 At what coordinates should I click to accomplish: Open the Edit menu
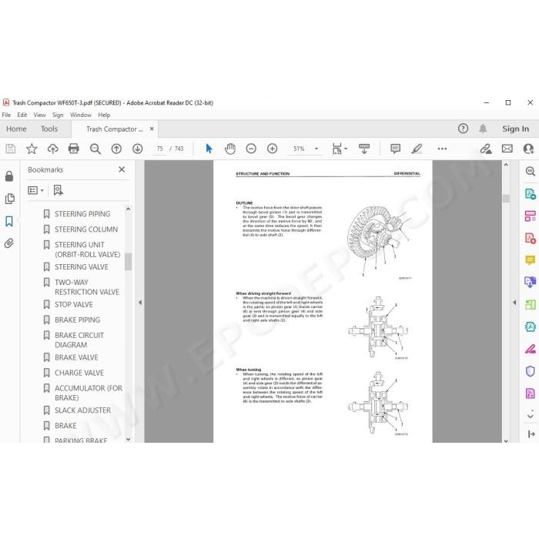pyautogui.click(x=22, y=115)
